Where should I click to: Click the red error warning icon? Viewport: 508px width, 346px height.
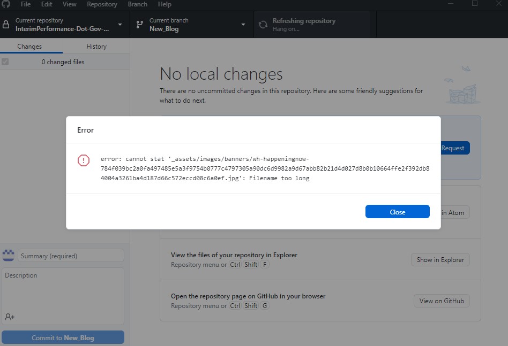84,160
